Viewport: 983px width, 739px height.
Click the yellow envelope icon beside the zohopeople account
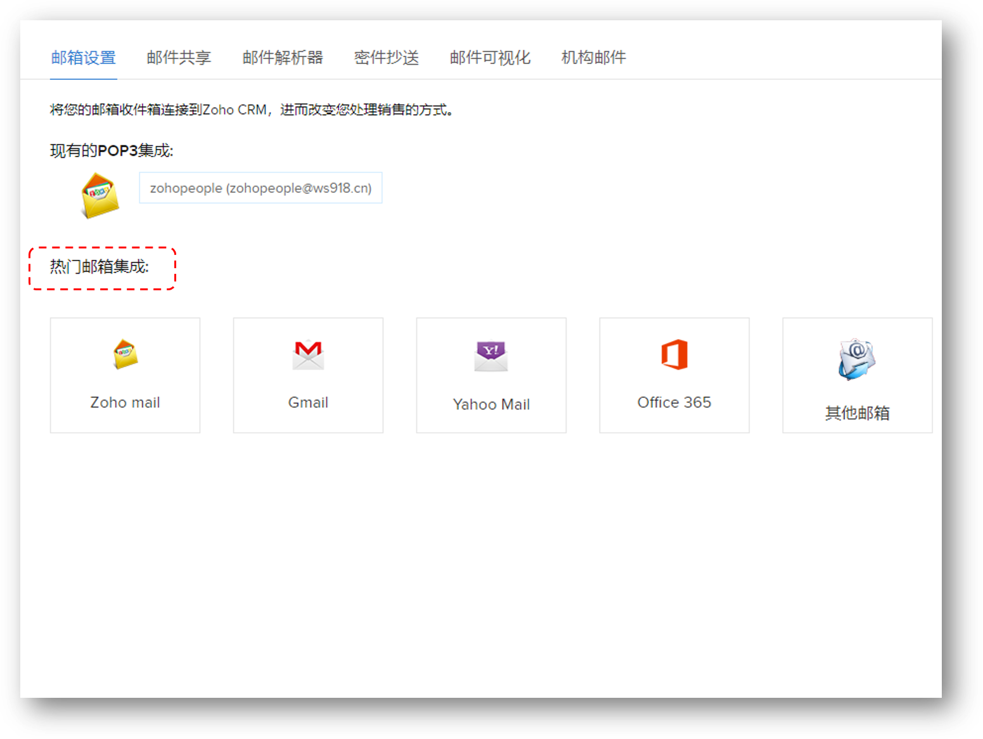pos(100,195)
